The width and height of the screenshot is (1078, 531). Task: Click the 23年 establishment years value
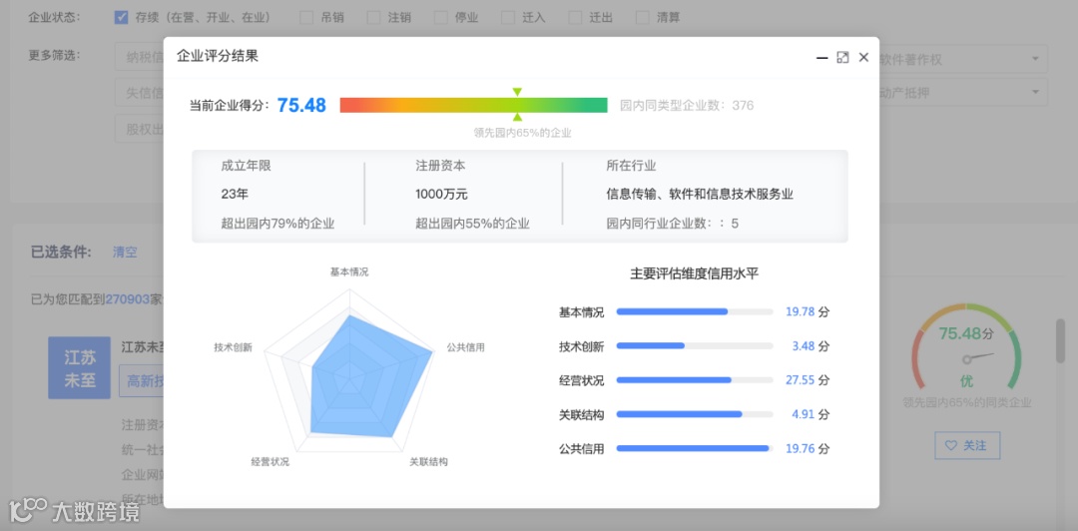pos(235,194)
